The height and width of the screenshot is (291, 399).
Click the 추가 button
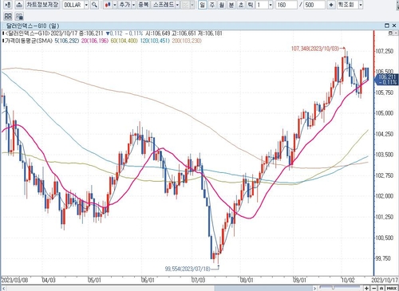(x=124, y=5)
